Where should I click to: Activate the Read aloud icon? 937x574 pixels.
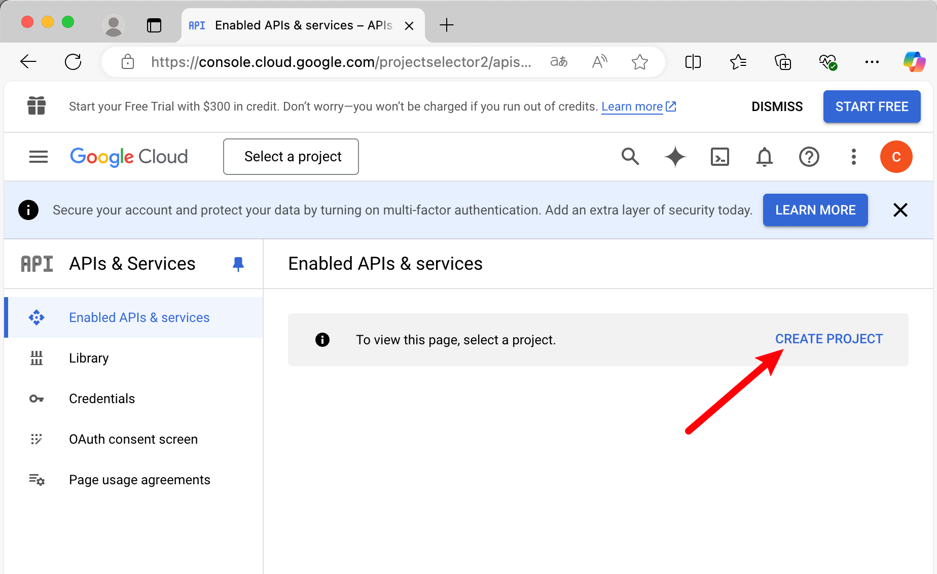tap(599, 62)
